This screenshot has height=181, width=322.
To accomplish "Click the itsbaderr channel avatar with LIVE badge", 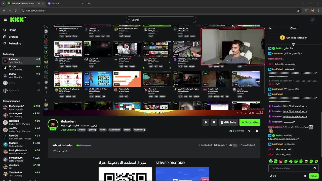I will pos(53,125).
